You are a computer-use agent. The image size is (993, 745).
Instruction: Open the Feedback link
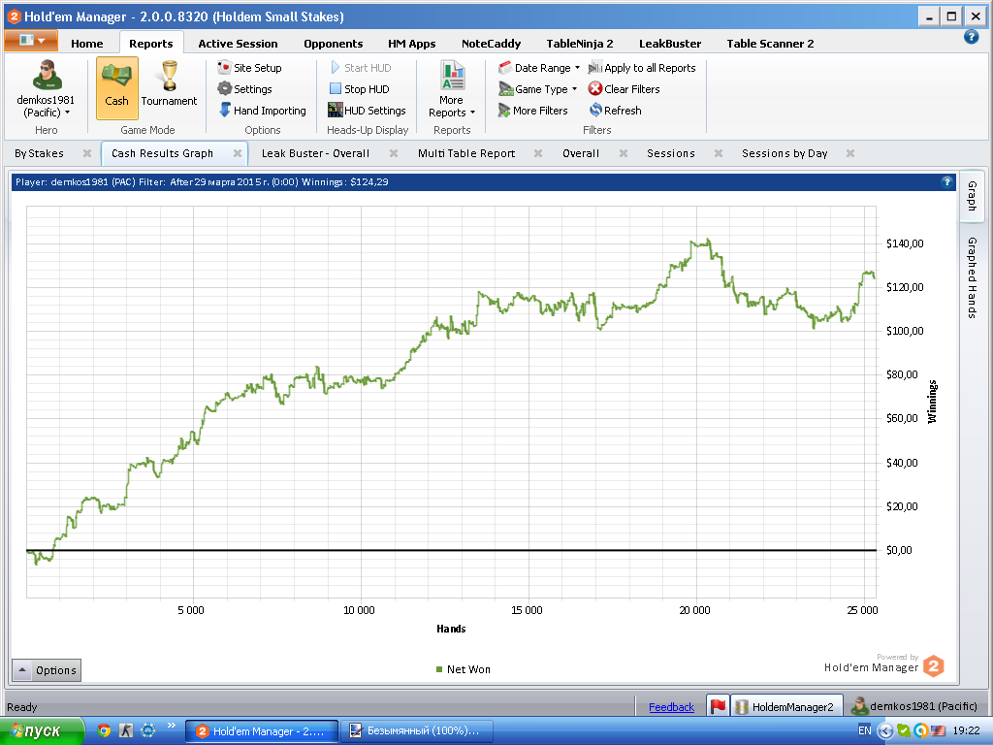point(671,707)
